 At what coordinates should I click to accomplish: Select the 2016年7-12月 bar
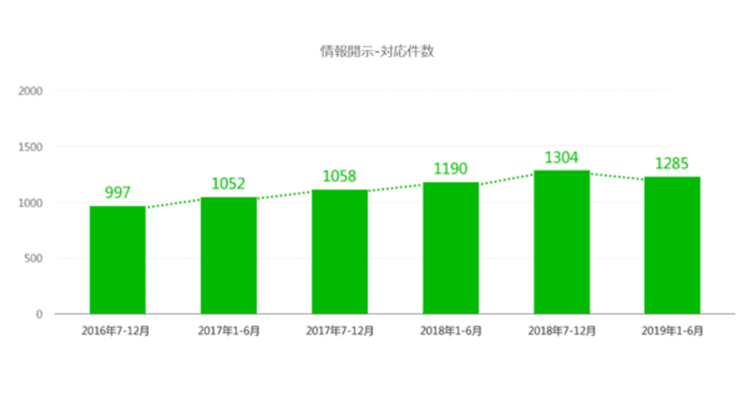(x=118, y=260)
